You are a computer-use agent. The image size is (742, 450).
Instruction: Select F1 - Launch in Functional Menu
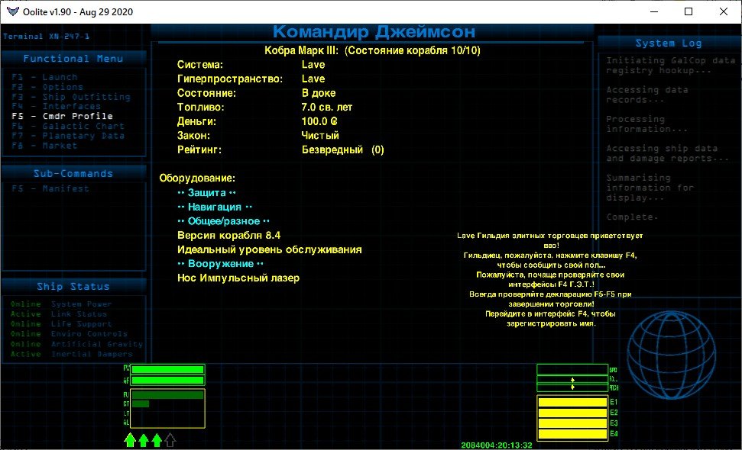pos(44,77)
